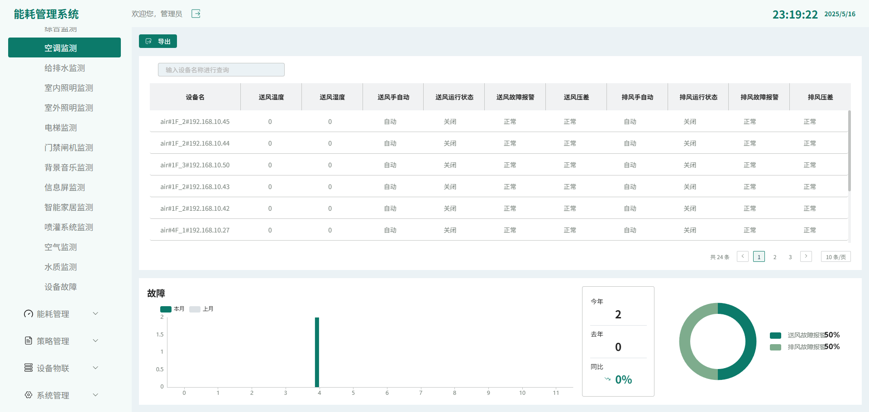Click the table's vertical scrollbar
The width and height of the screenshot is (869, 412).
tap(849, 151)
